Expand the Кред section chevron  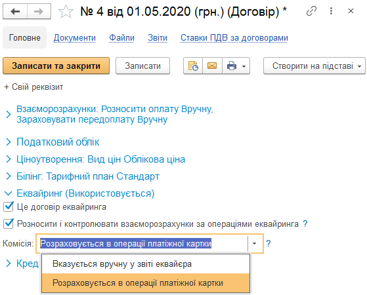pos(9,264)
